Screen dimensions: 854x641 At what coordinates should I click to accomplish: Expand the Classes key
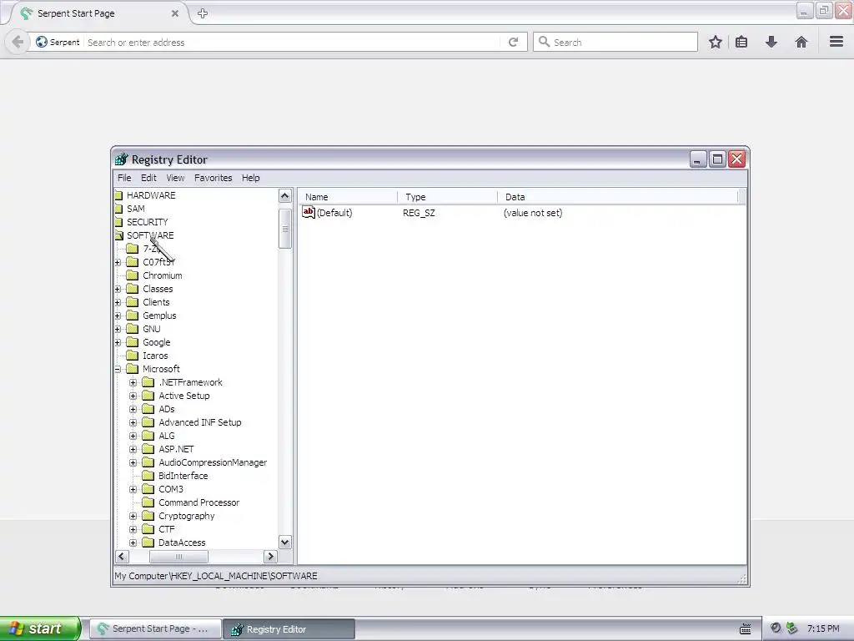click(118, 289)
